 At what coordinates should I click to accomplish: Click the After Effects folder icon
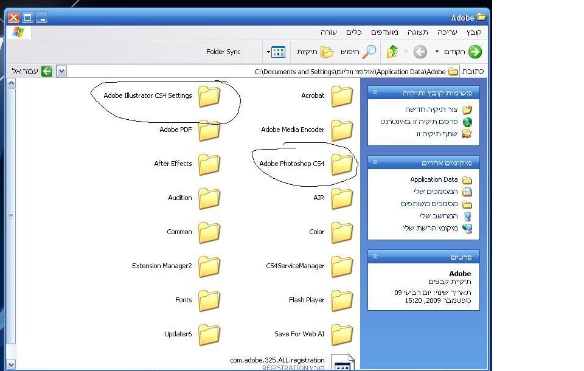[x=209, y=164]
